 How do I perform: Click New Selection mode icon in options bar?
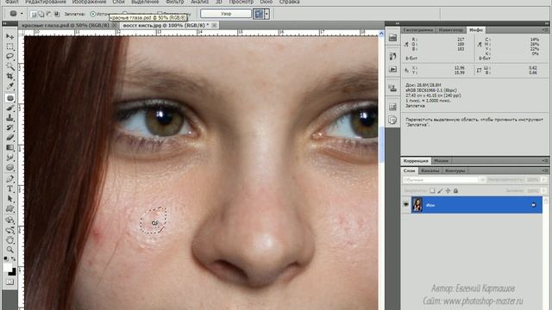pyautogui.click(x=34, y=14)
